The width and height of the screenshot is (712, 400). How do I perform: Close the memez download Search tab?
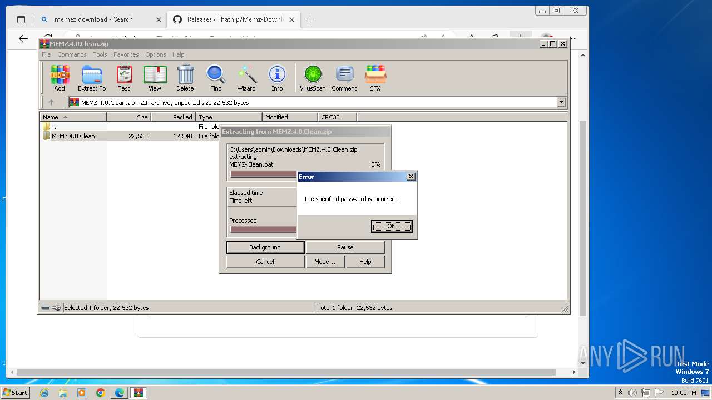pos(159,19)
